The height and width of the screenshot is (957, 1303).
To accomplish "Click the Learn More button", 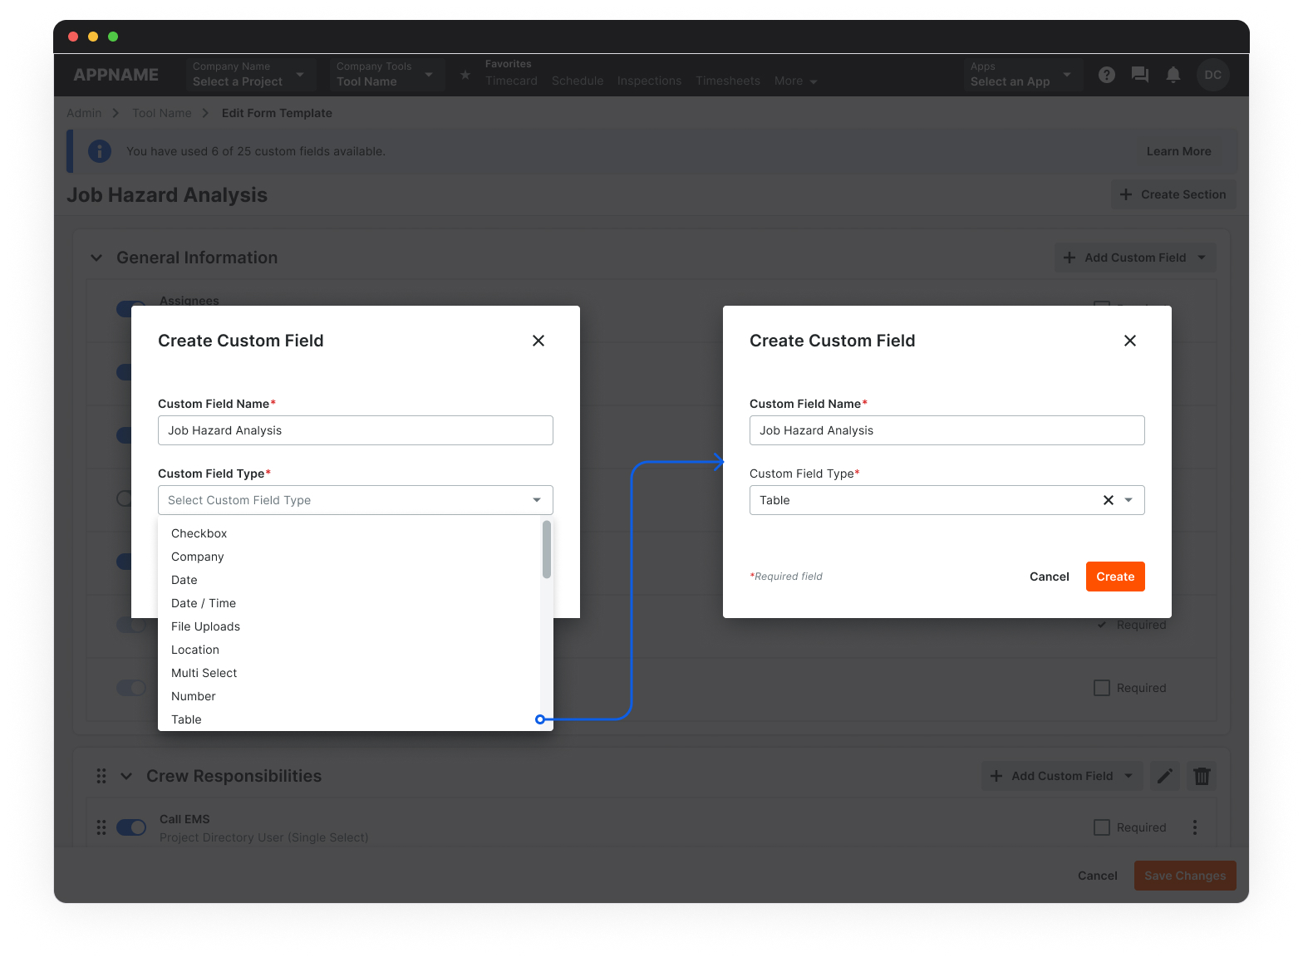I will [1178, 151].
